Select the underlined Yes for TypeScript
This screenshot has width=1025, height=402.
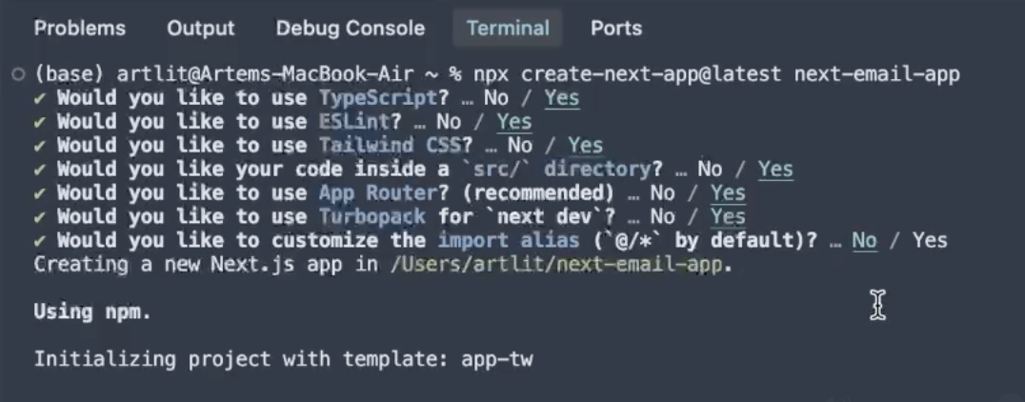coord(562,98)
